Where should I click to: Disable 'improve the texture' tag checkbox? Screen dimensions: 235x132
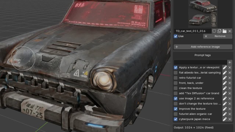(x=176, y=109)
